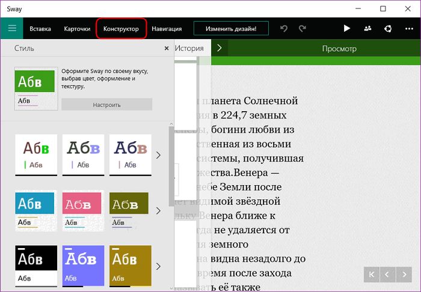Expand second style row variations
Viewport: 421px width, 292px height.
[x=158, y=211]
